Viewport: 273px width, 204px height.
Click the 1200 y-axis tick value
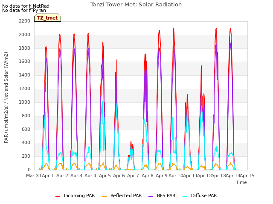(x=25, y=88)
